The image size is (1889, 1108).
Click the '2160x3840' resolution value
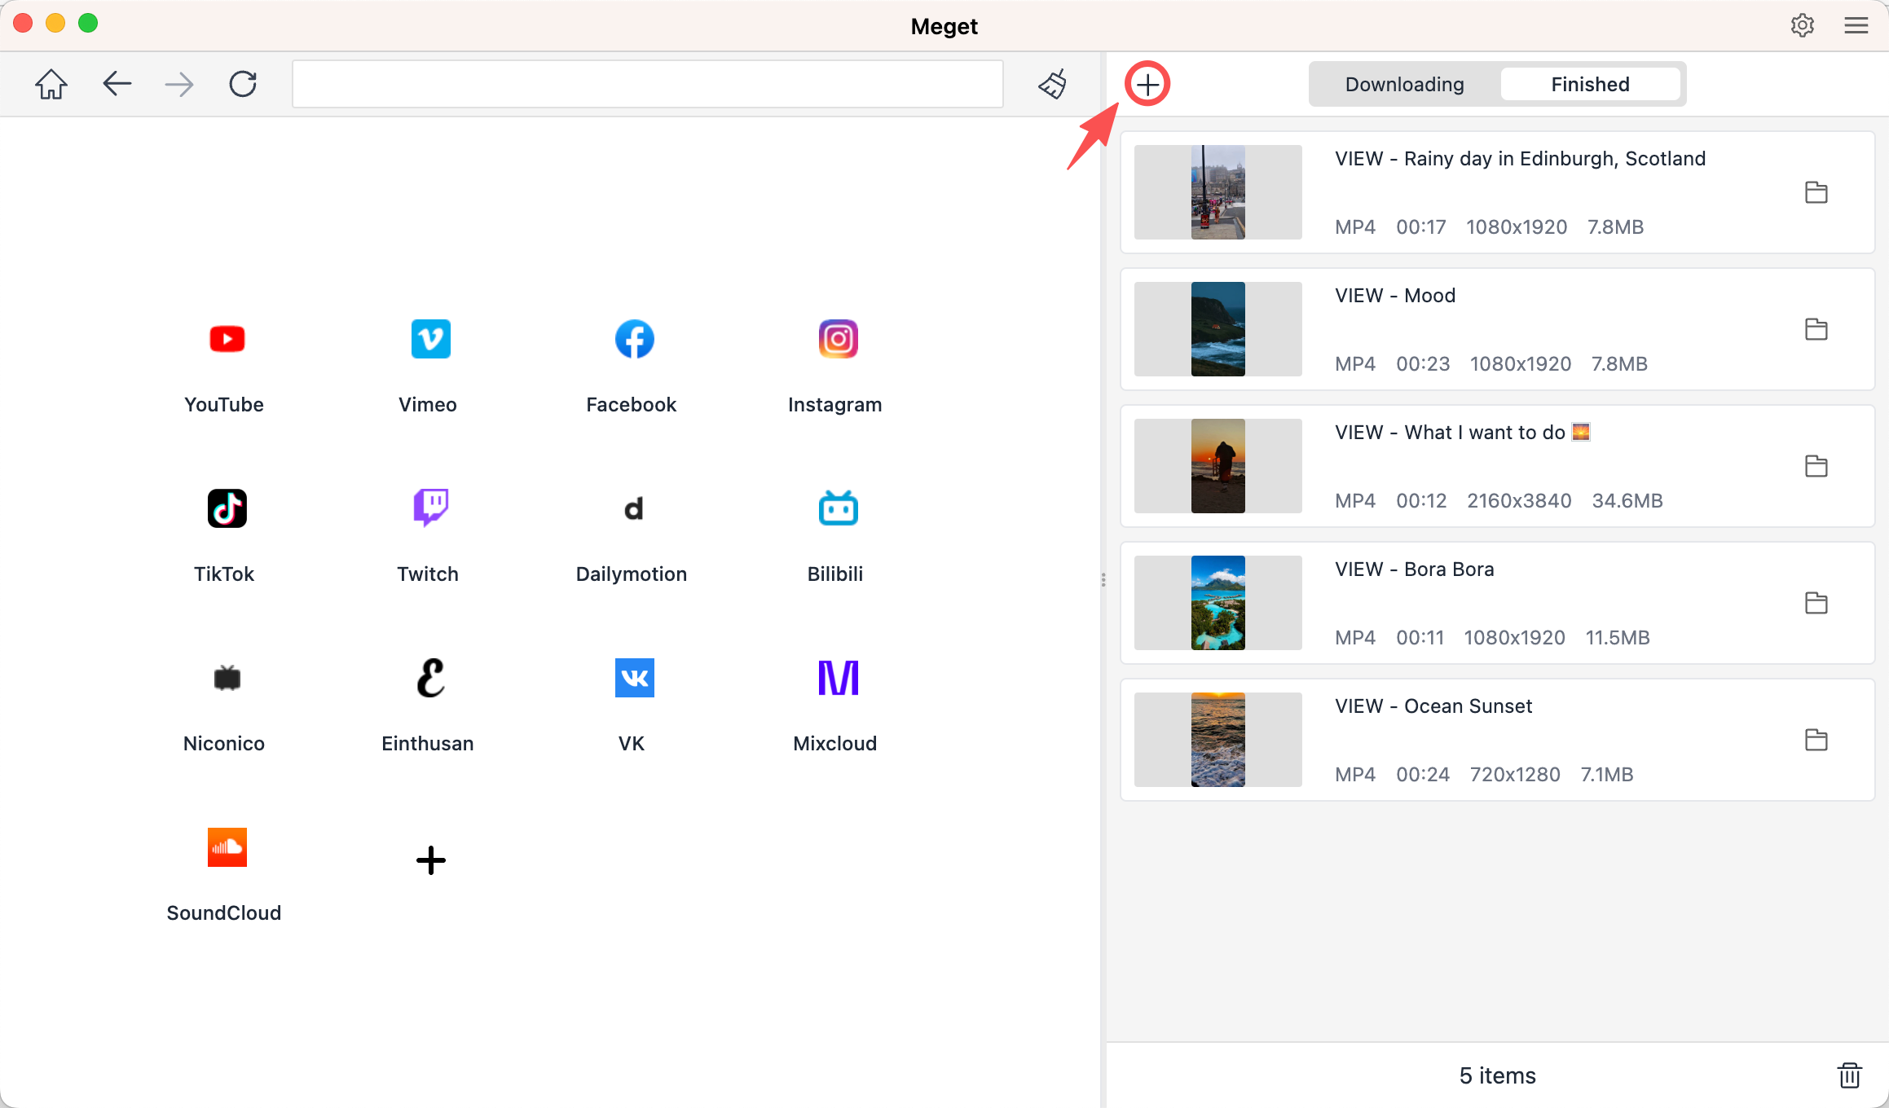(1519, 501)
